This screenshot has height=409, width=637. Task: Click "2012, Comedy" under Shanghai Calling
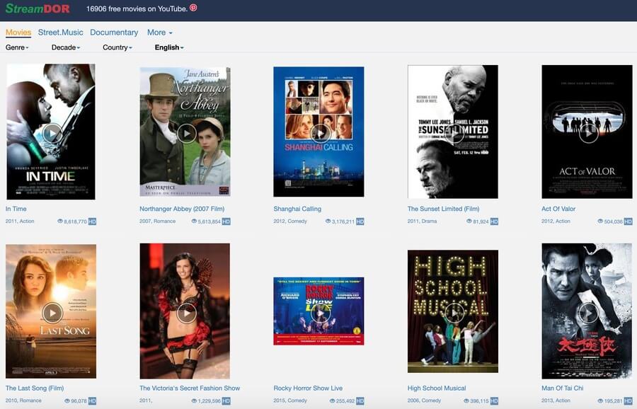[x=290, y=221]
